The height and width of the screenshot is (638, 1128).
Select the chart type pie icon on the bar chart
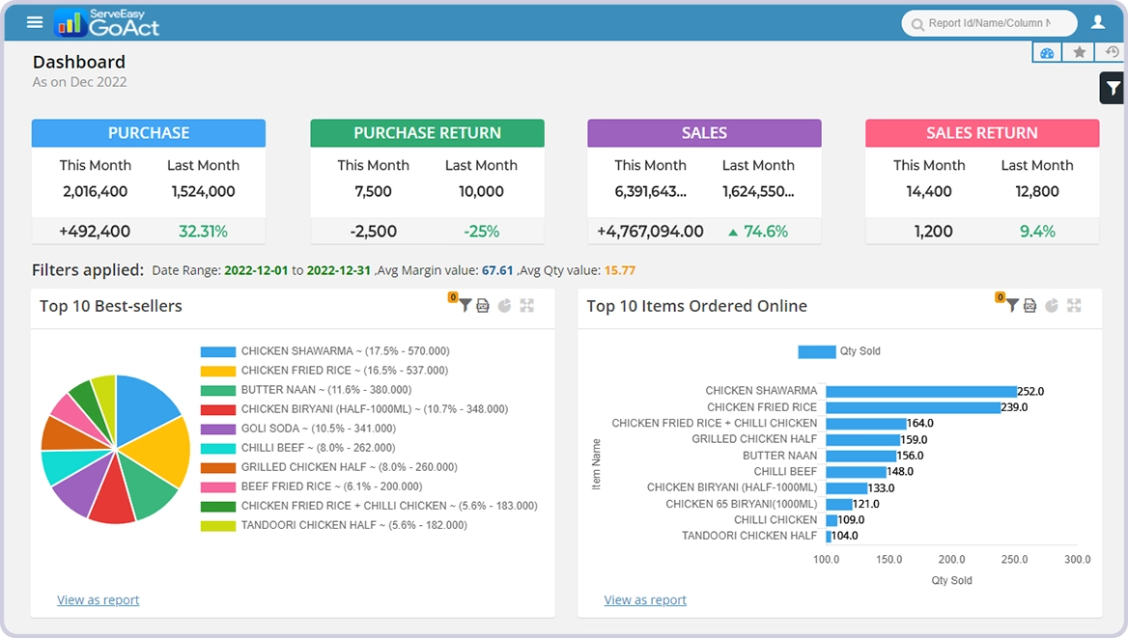tap(1050, 305)
